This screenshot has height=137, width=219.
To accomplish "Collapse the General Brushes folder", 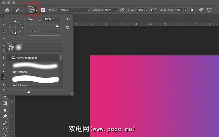I will point(9,58).
